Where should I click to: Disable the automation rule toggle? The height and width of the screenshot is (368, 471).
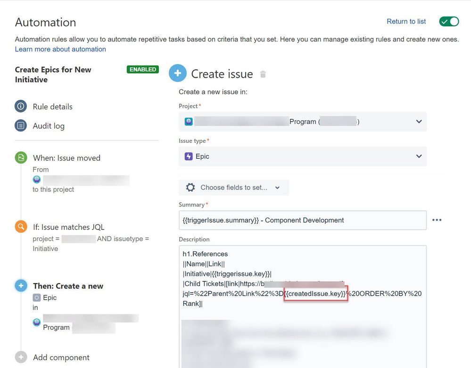pos(448,21)
